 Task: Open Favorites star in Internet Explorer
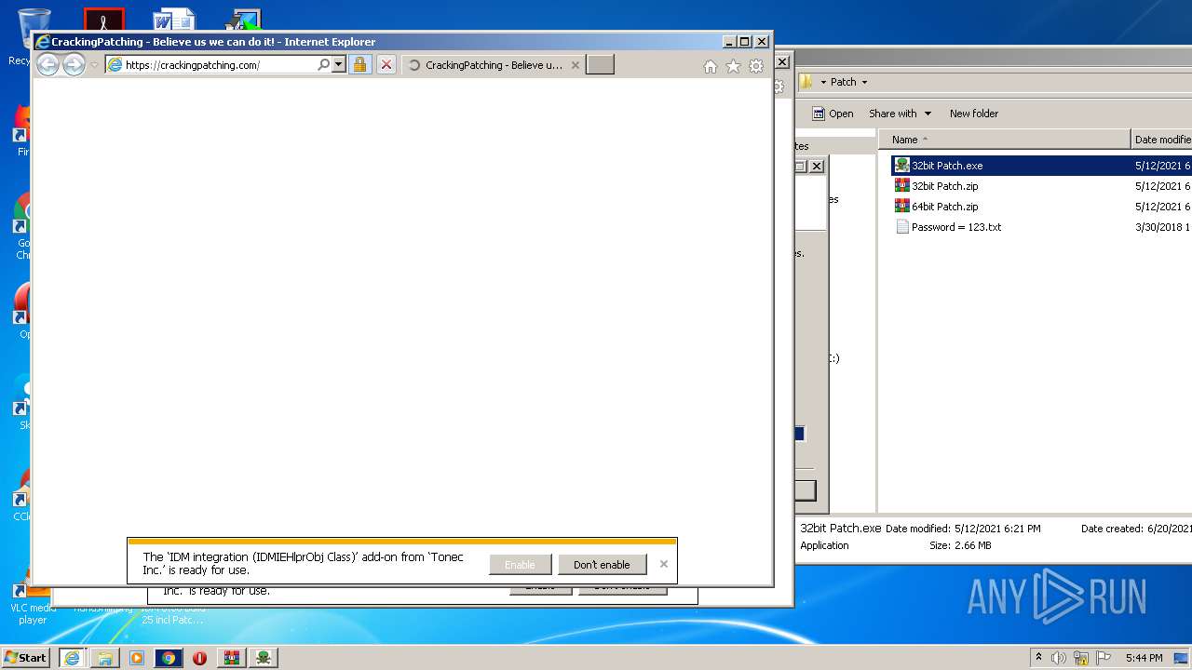[x=733, y=66]
